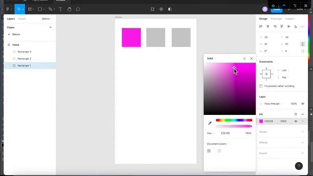Viewport: 313px width, 176px height.
Task: Click the Hex value field E561E8 in picker
Action: [225, 133]
